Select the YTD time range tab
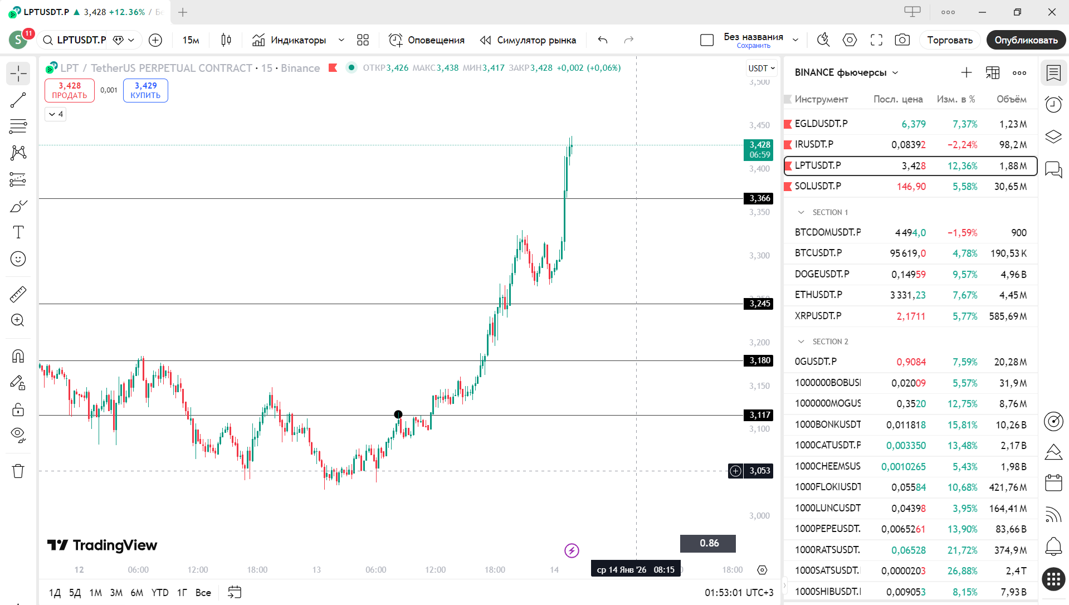1069x605 pixels. coord(160,593)
